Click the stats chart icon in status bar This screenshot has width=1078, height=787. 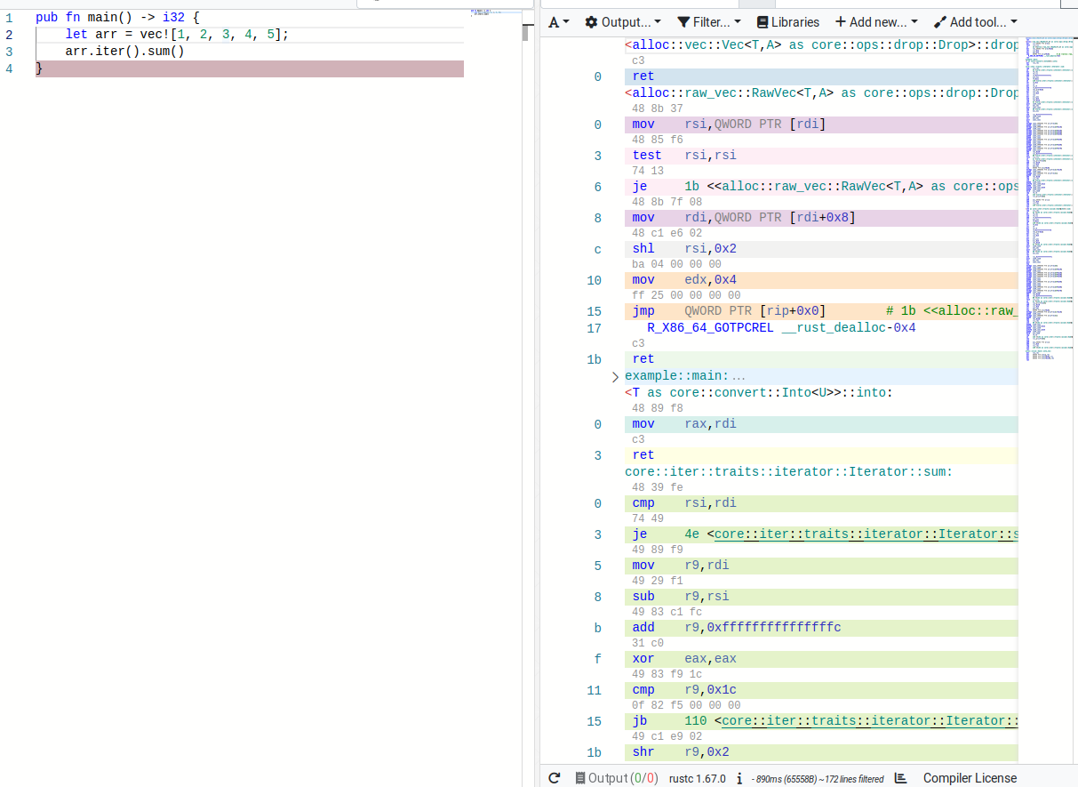(900, 778)
